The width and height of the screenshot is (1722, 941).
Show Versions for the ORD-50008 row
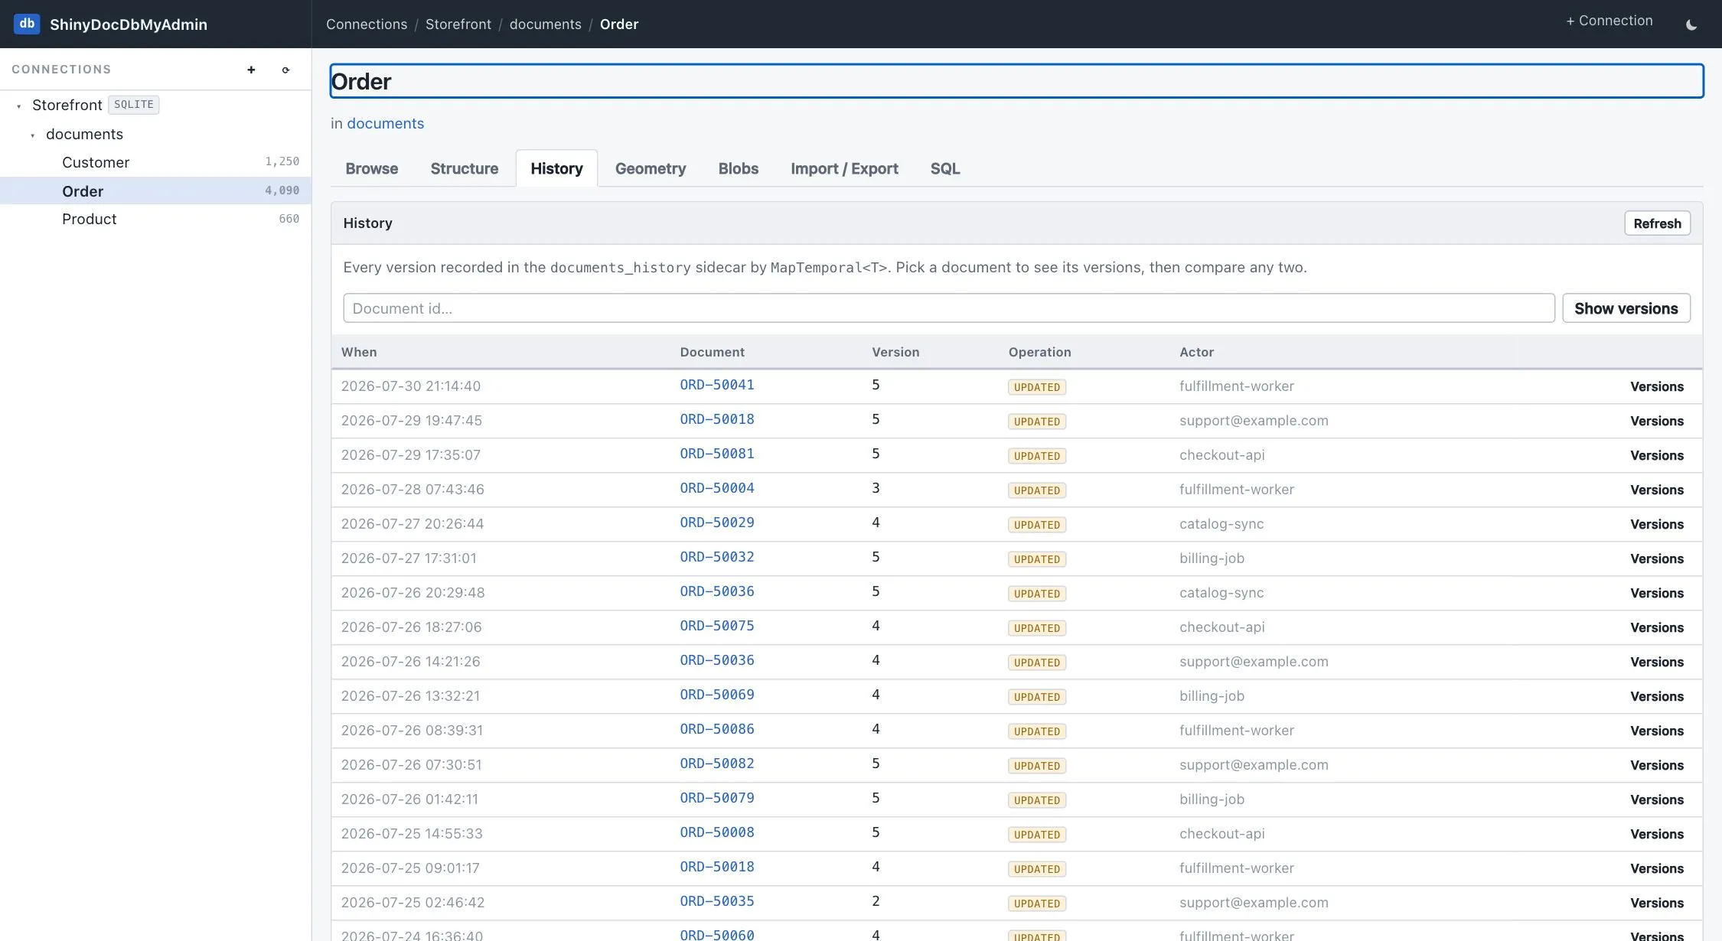pos(1657,834)
